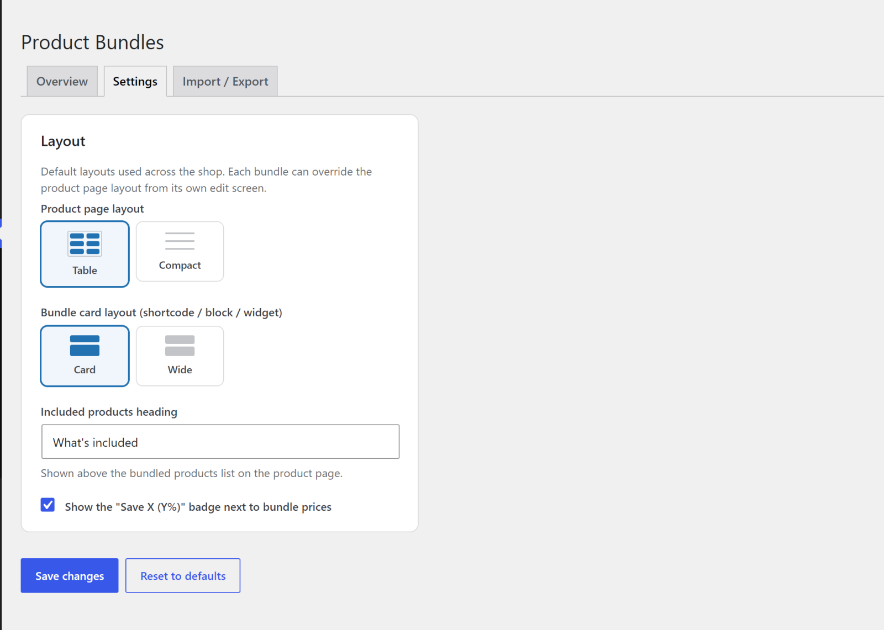Click the "Compact" option label

pos(180,266)
